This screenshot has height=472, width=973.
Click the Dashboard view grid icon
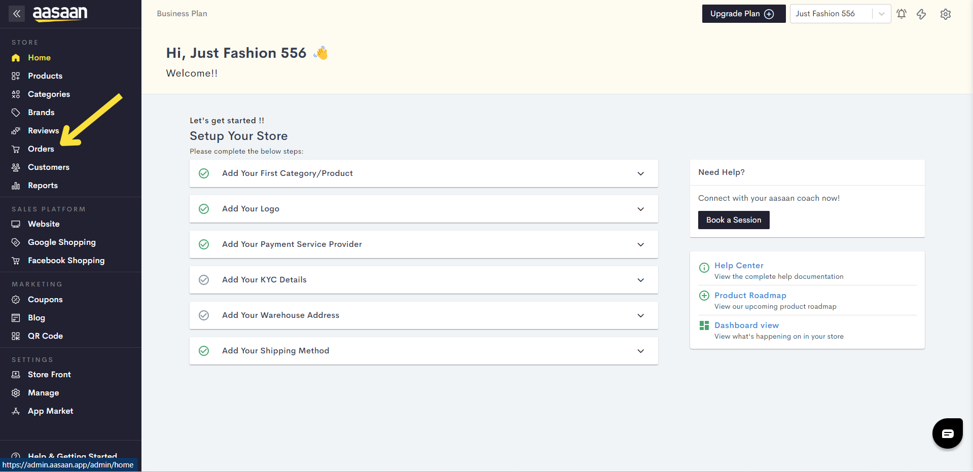point(704,325)
